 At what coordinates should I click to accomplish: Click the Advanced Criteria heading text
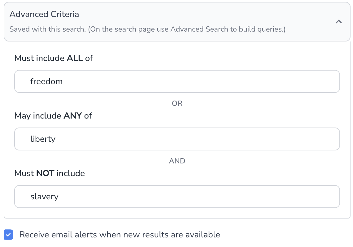[x=44, y=14]
